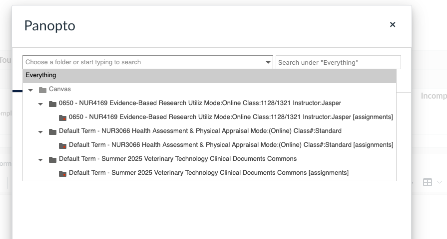The width and height of the screenshot is (447, 239).
Task: Click the Veterinary Technology parent folder icon
Action: coord(52,159)
